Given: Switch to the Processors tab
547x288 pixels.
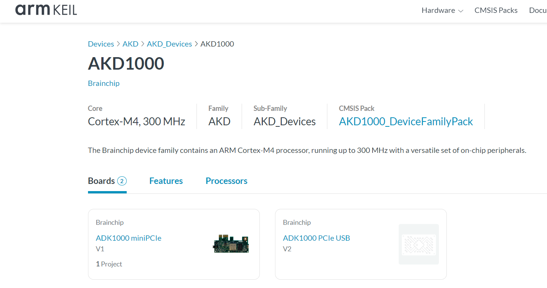Looking at the screenshot, I should click(x=226, y=181).
